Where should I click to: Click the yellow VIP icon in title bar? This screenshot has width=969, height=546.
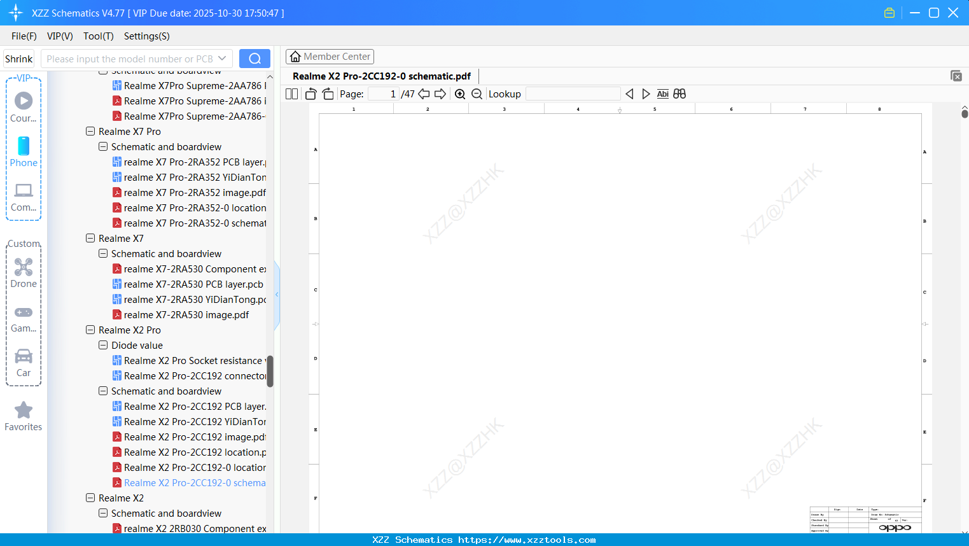[889, 13]
